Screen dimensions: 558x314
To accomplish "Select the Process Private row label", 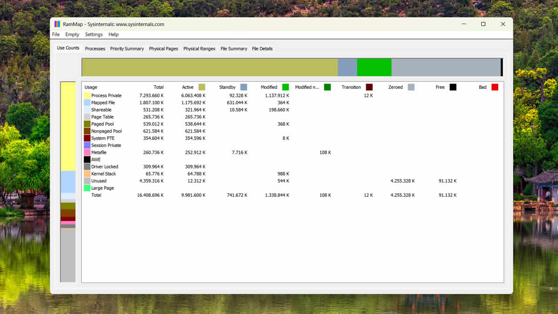I will pos(106,95).
